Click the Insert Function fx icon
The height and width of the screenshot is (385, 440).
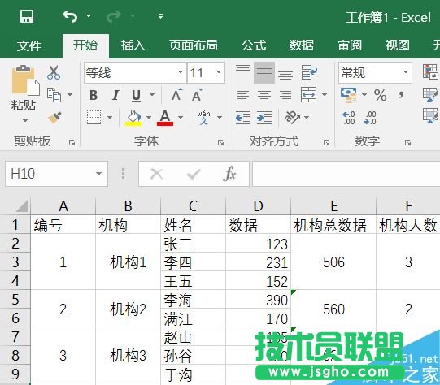pyautogui.click(x=229, y=174)
